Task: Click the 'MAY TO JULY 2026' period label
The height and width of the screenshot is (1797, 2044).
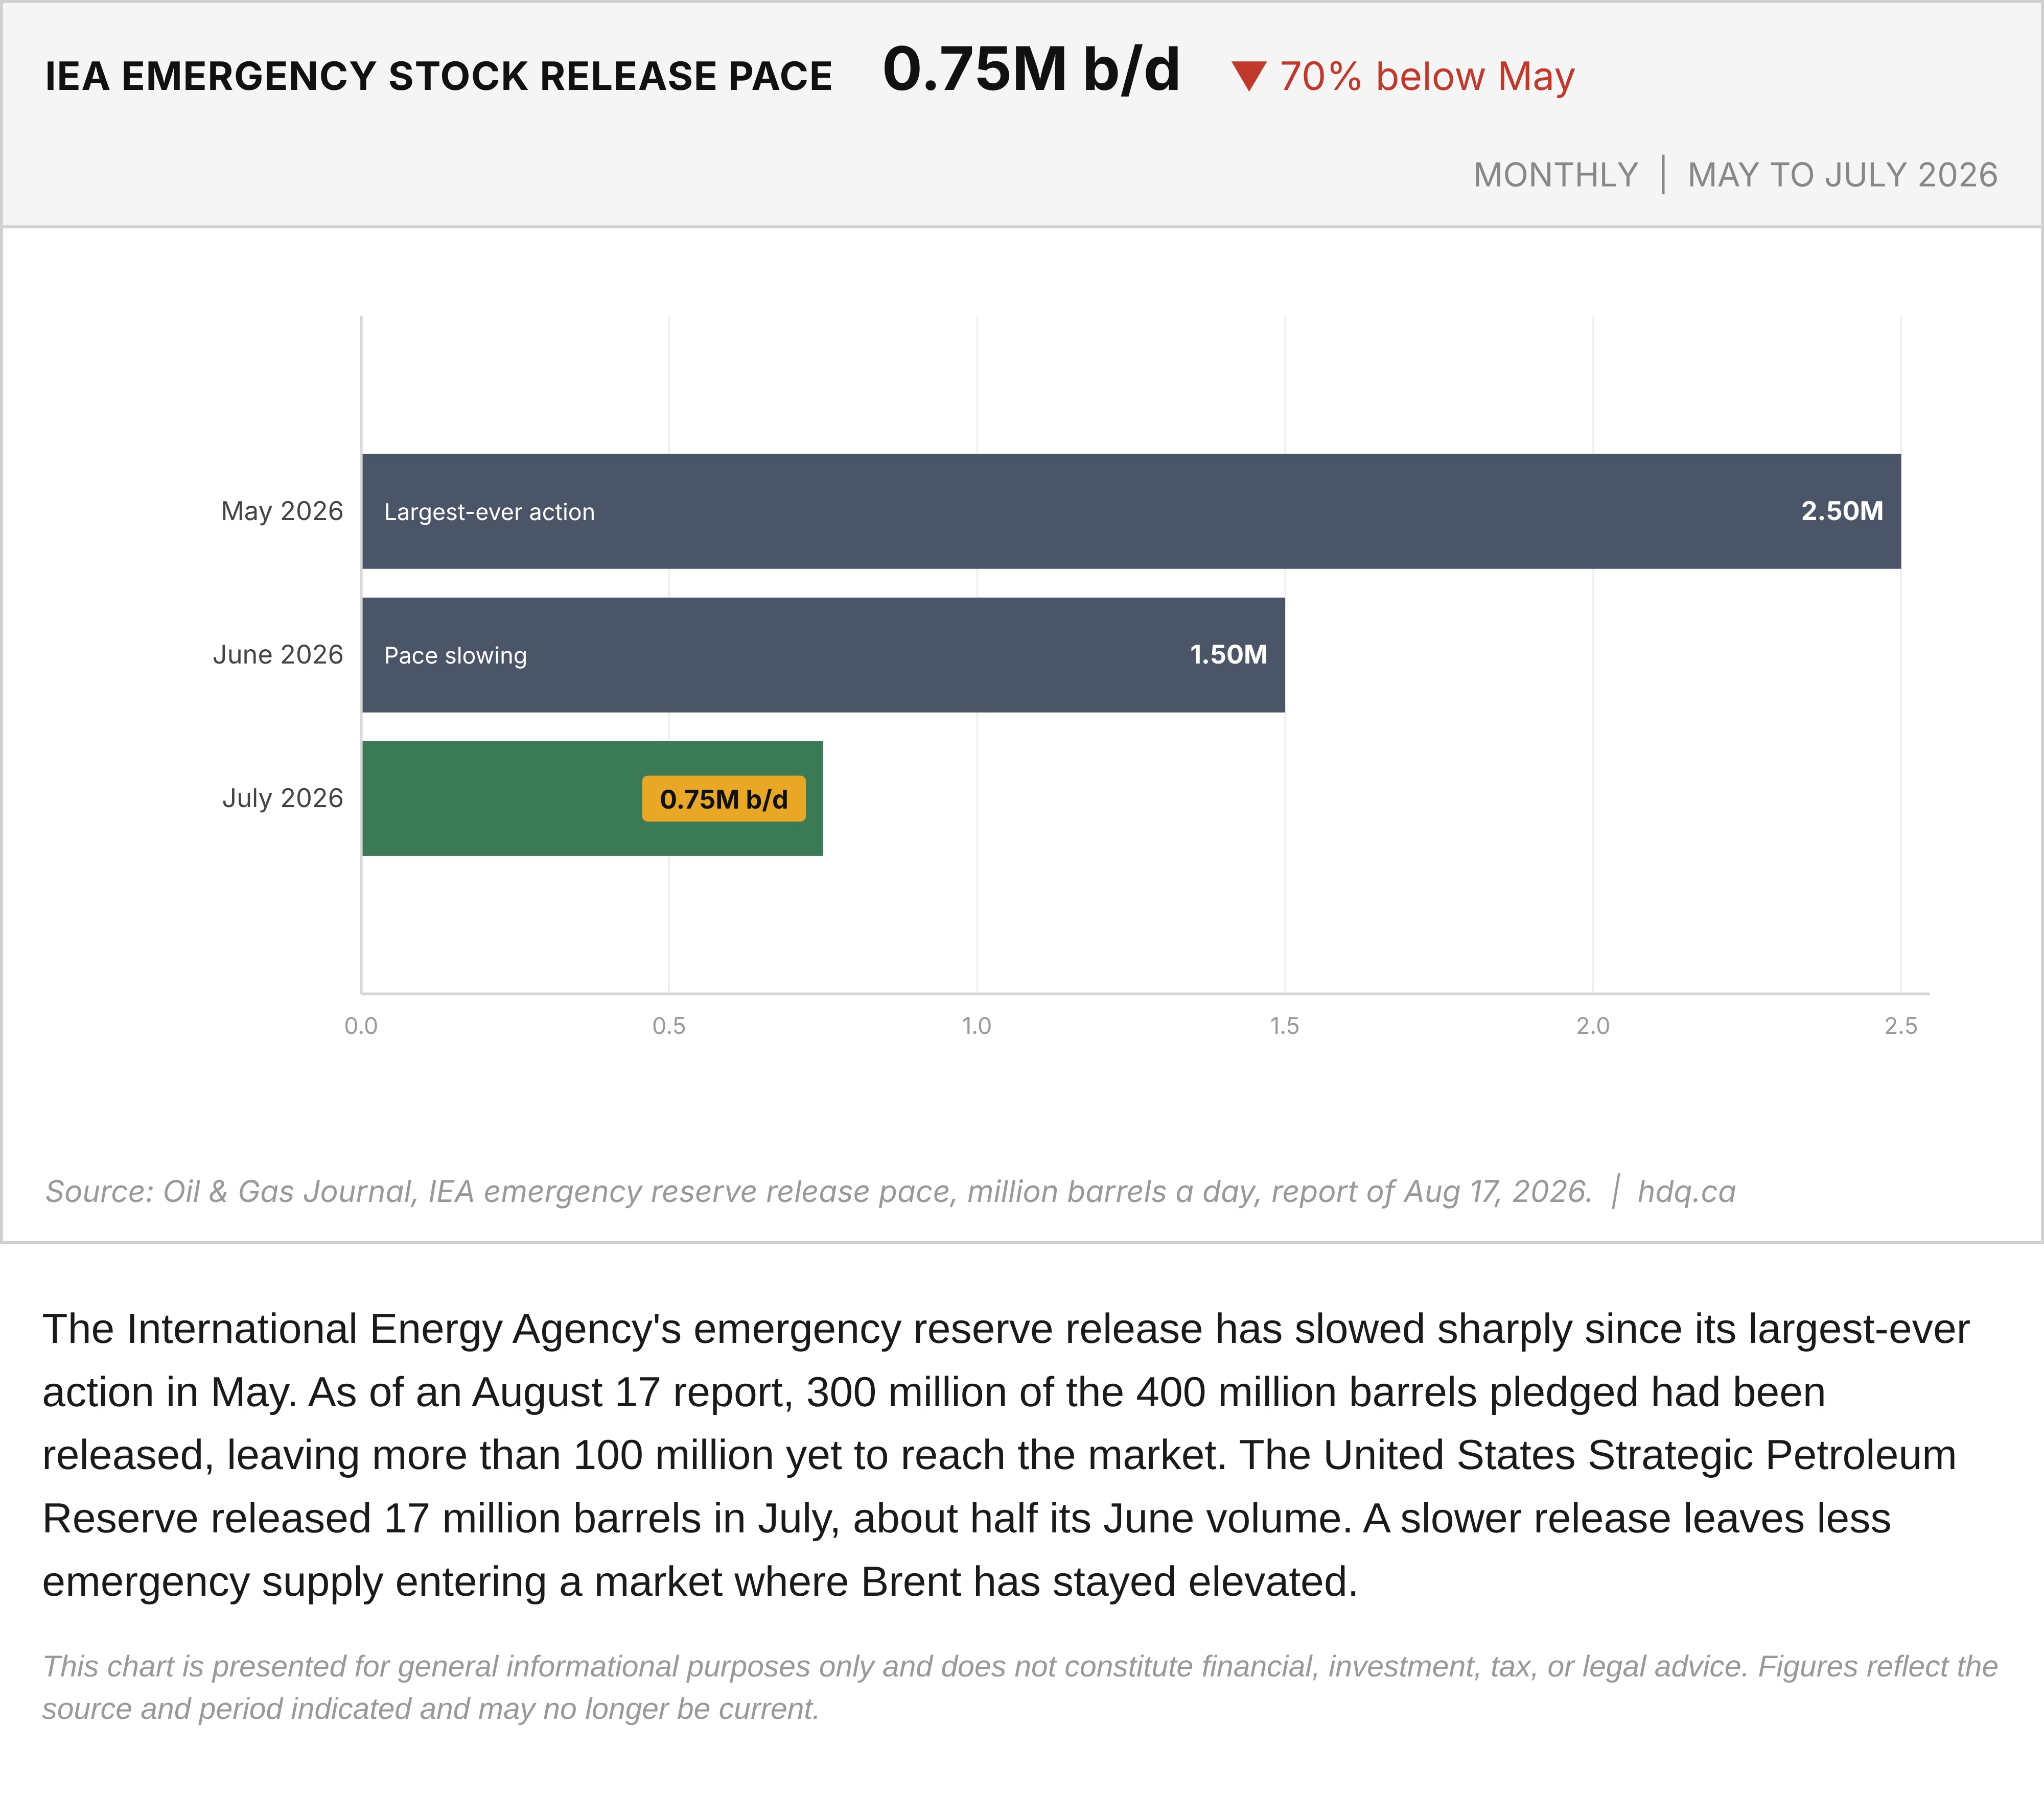Action: [1842, 175]
